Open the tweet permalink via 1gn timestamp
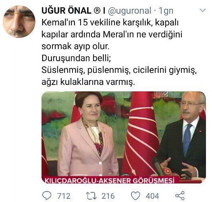Image resolution: width=212 pixels, height=202 pixels. [x=166, y=11]
